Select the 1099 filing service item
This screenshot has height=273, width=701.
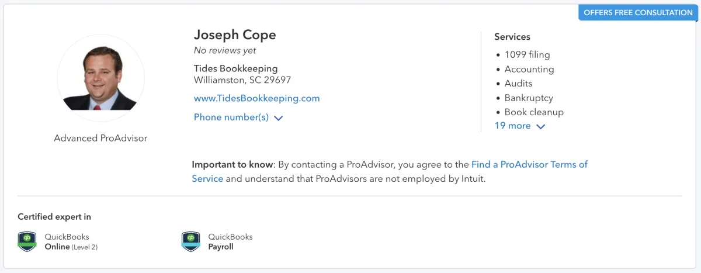click(x=527, y=54)
